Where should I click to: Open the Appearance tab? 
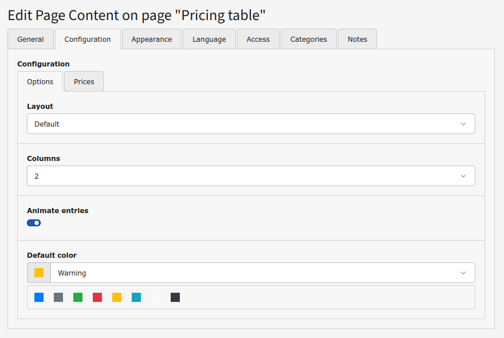pos(151,39)
